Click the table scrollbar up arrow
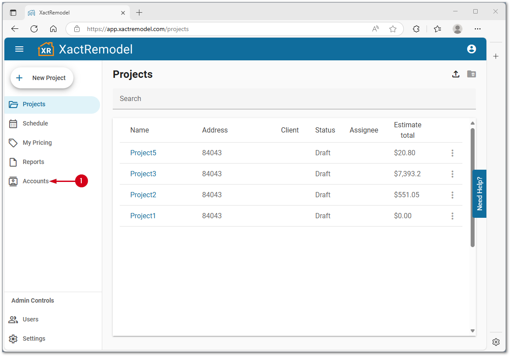Screen dimensions: 510x356 tap(472, 123)
